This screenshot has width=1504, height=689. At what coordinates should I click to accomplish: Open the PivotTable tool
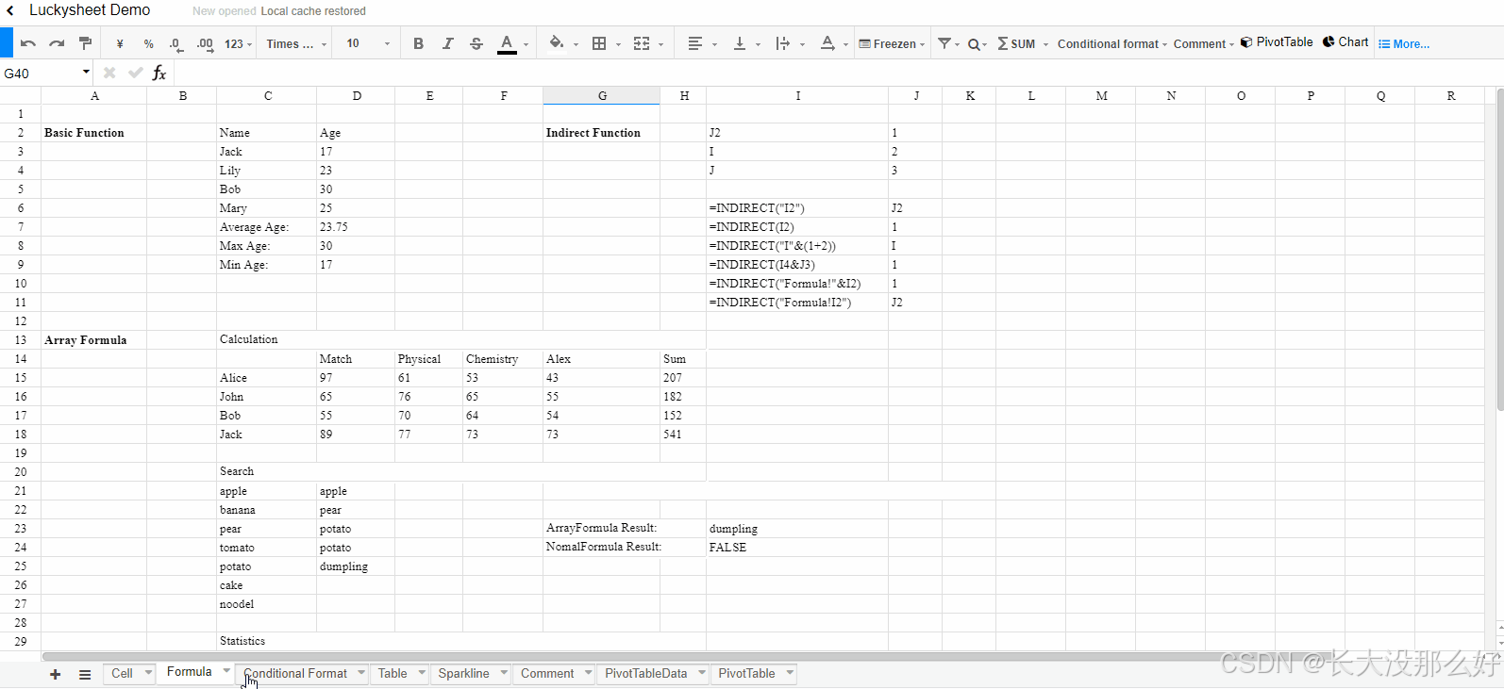tap(1277, 42)
